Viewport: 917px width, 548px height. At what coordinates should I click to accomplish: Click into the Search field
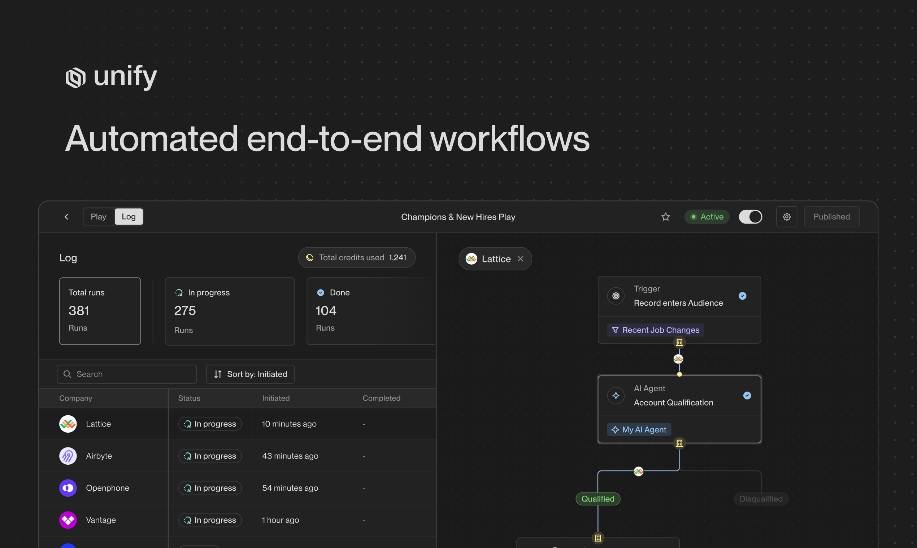click(x=133, y=374)
